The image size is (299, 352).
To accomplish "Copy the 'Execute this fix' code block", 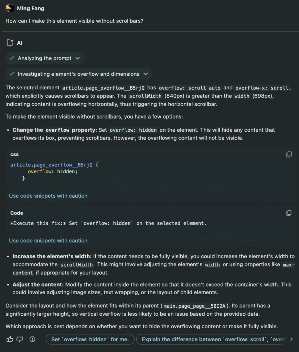I will point(289,213).
